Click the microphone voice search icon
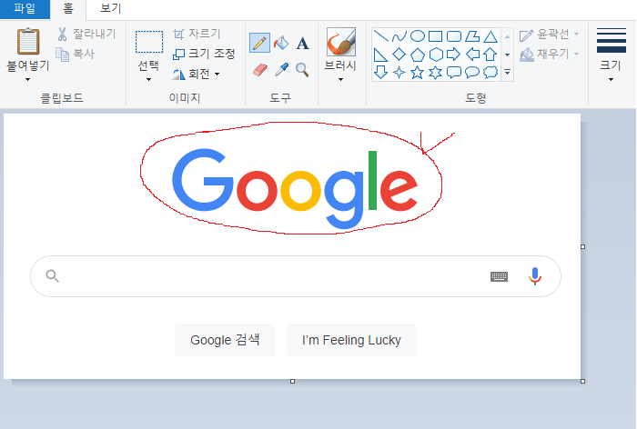Screen dimensions: 637x429 (x=535, y=276)
